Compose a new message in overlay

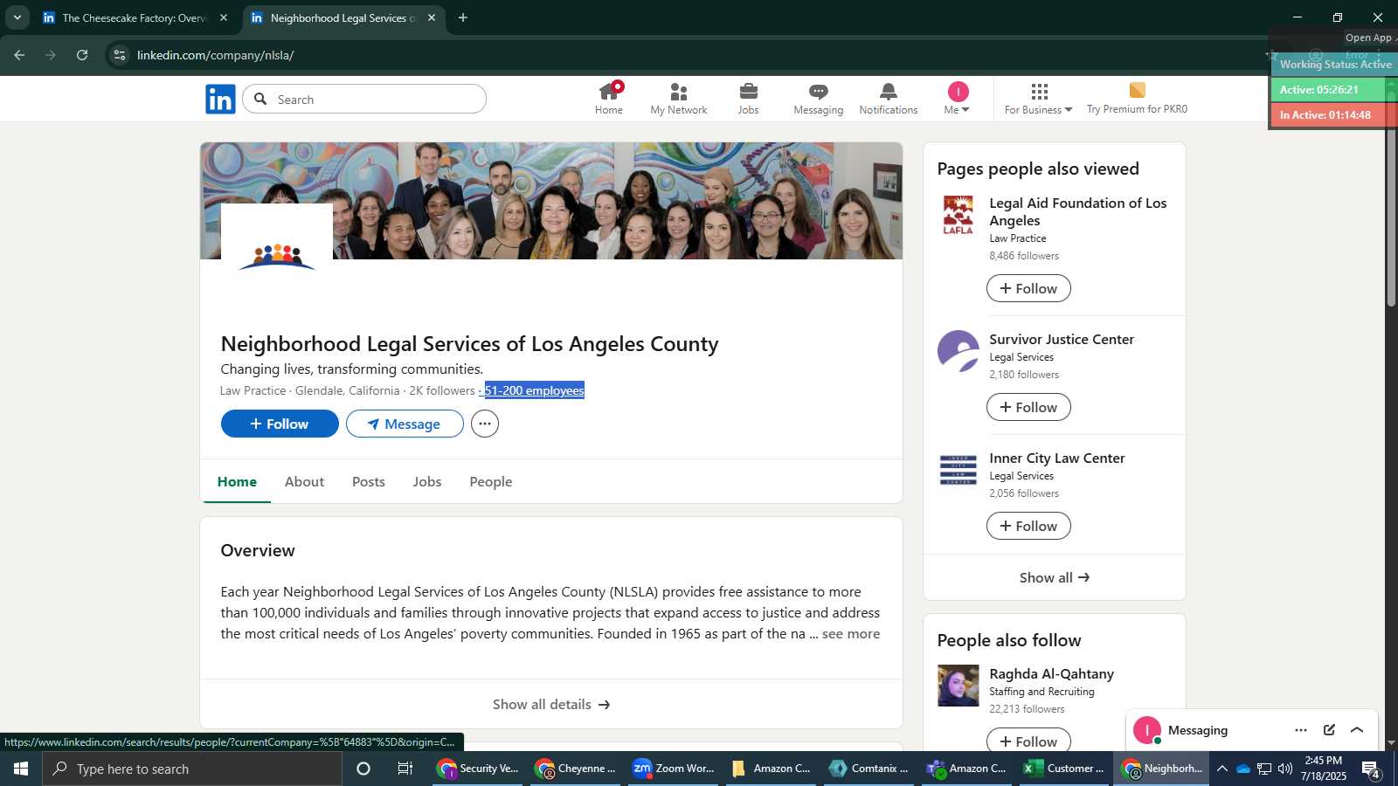[x=1329, y=730]
